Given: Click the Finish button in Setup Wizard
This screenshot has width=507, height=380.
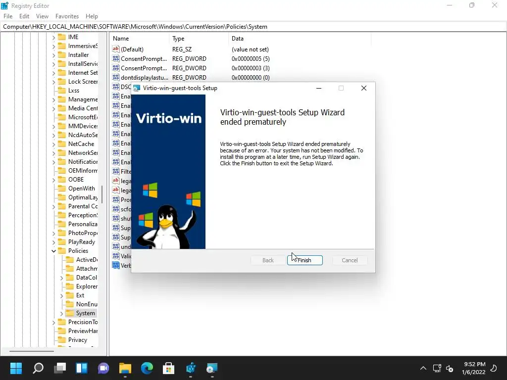Looking at the screenshot, I should (304, 260).
